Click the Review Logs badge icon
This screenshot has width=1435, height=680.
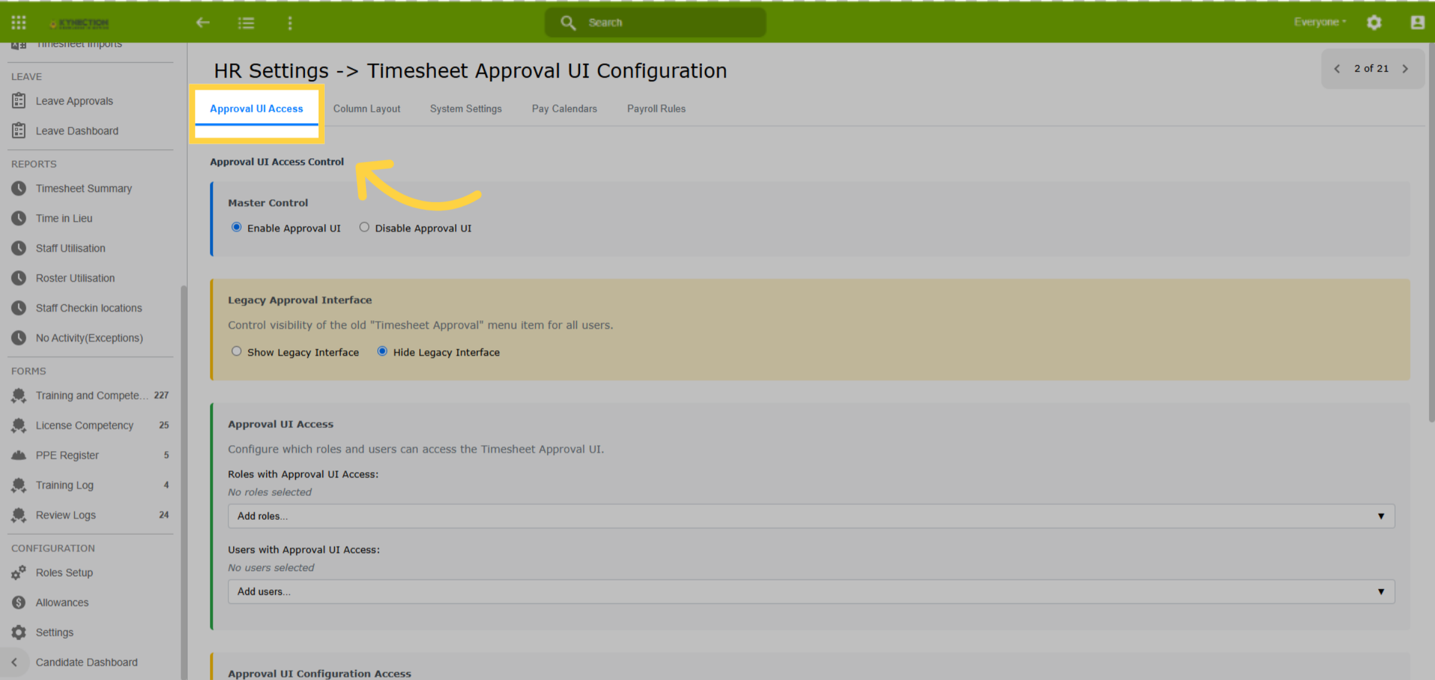coord(19,515)
